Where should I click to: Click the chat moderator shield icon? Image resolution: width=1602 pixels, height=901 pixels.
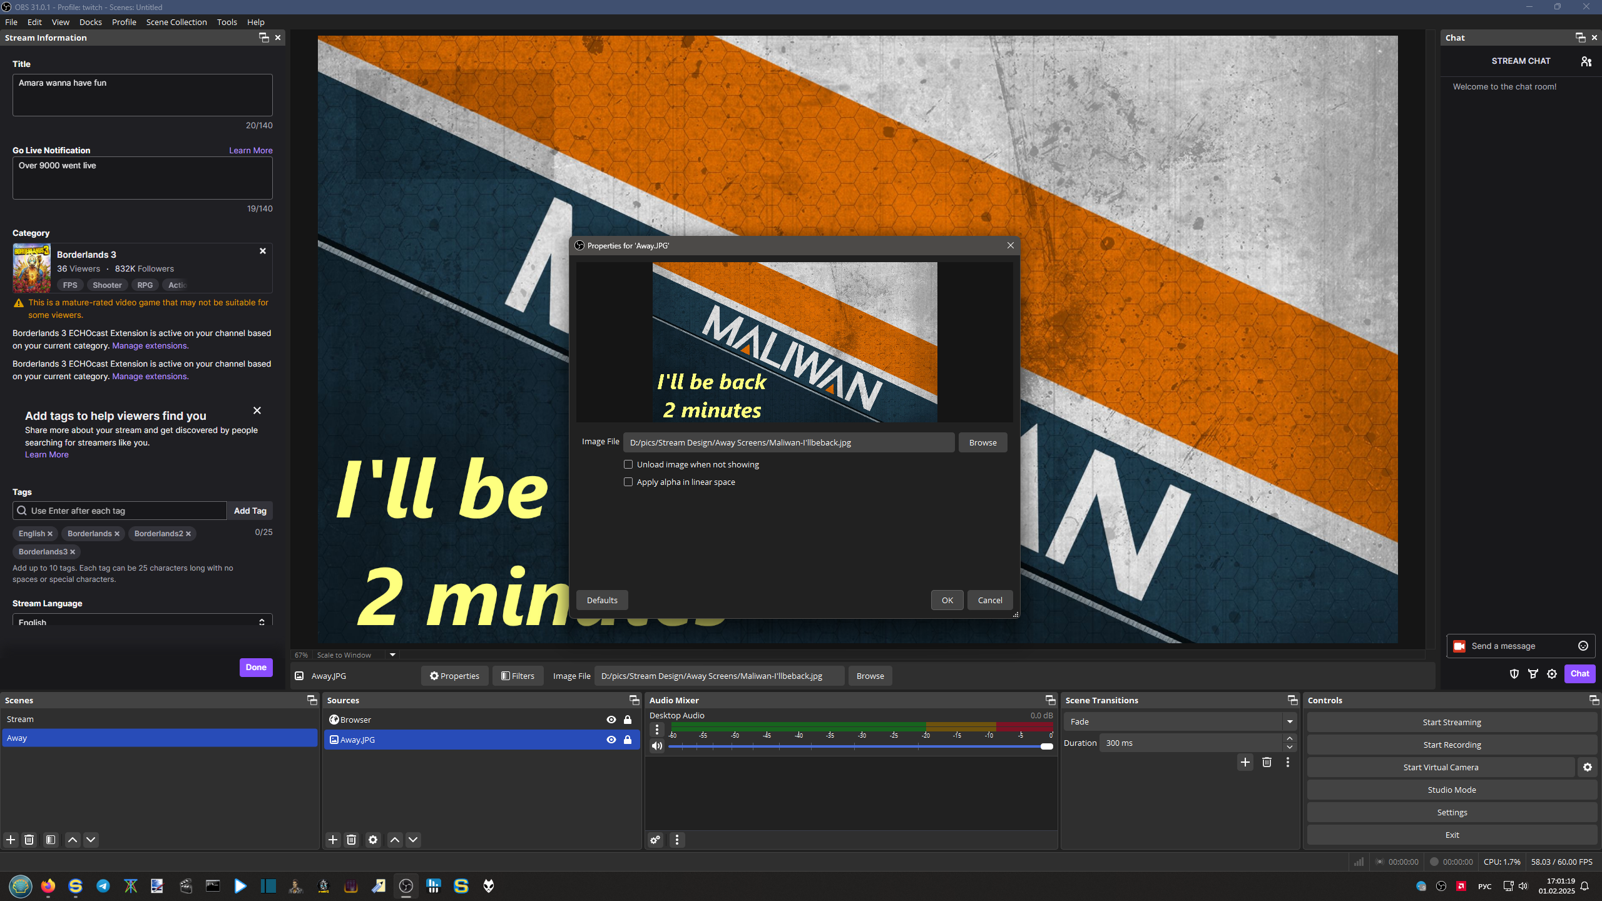(x=1514, y=674)
